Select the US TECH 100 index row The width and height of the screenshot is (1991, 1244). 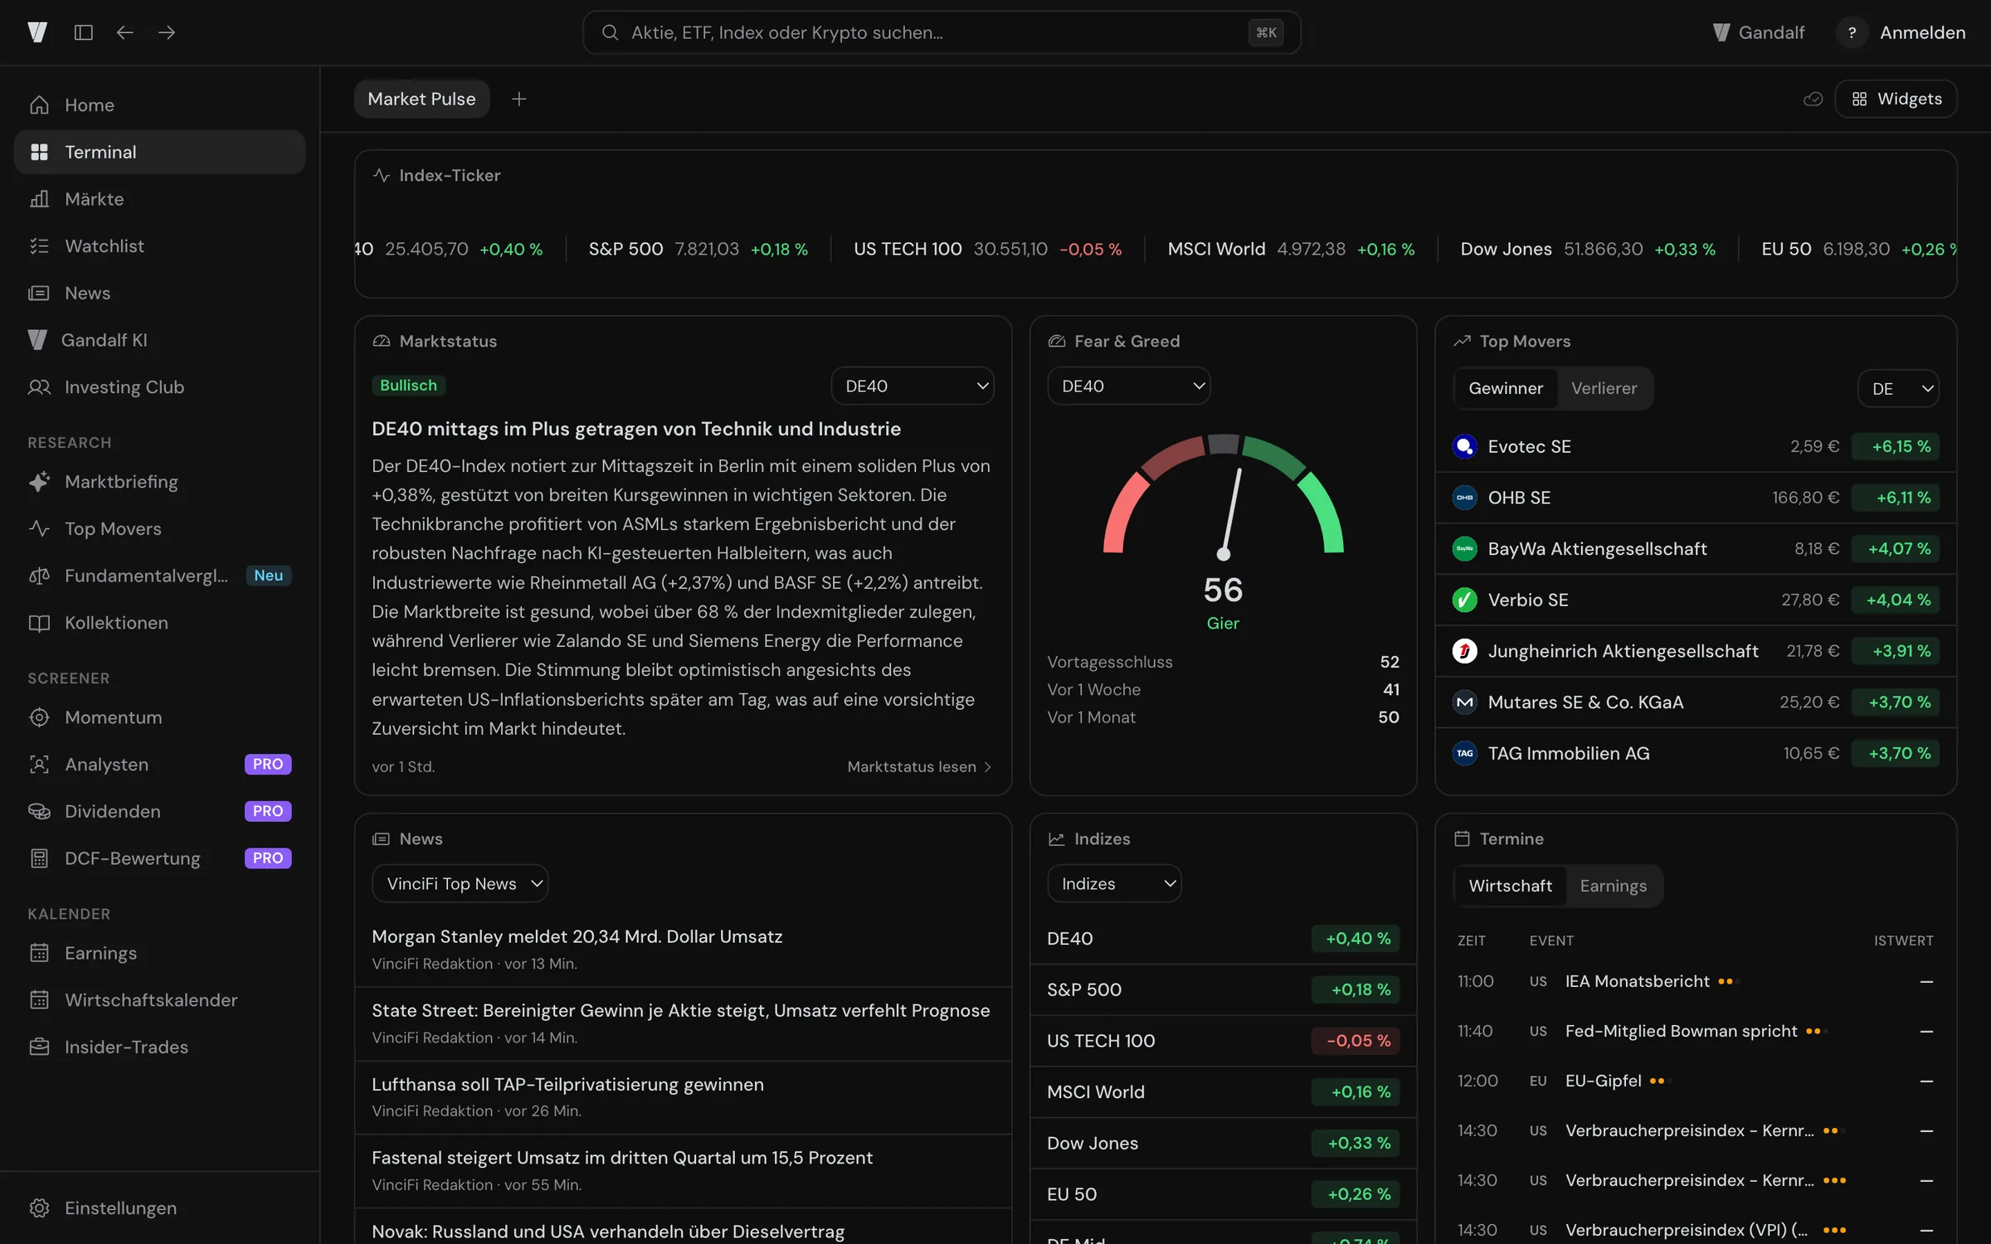(x=1223, y=1042)
